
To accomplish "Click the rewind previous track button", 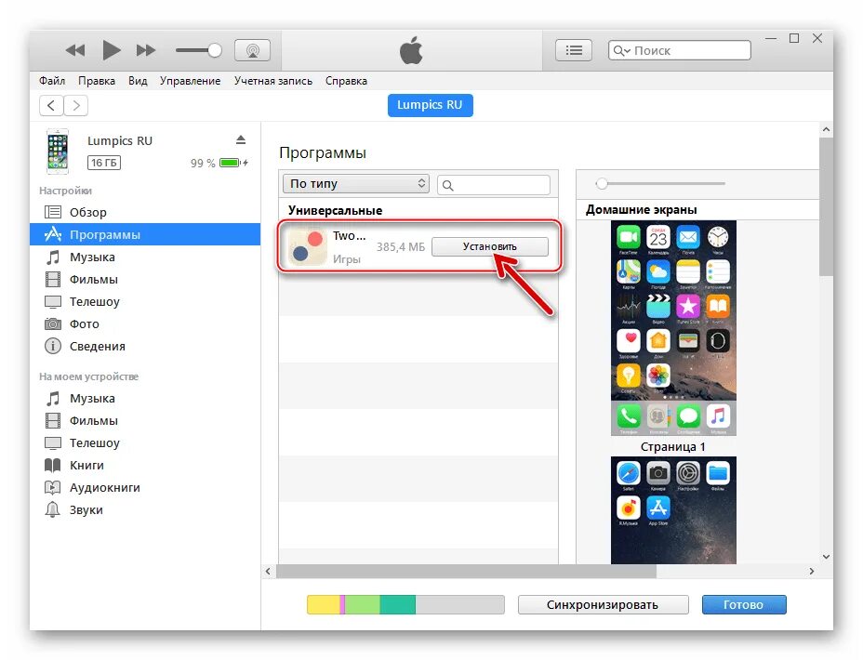I will coord(75,50).
